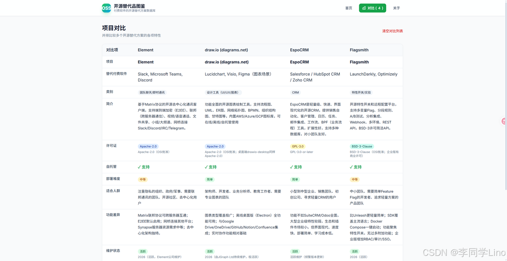Viewport: 507px width, 261px height.
Task: Open the green 对比 (4) button
Action: pyautogui.click(x=372, y=8)
